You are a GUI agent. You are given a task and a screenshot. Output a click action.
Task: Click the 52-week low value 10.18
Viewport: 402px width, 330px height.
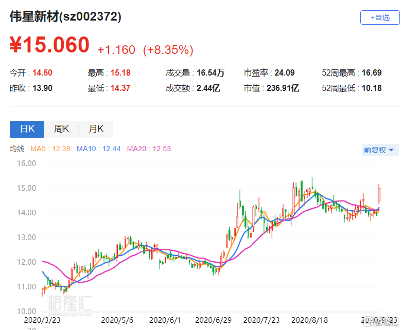pos(372,88)
